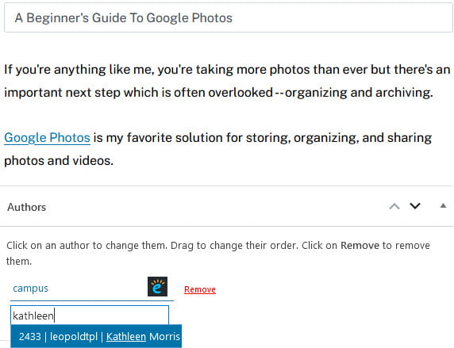The height and width of the screenshot is (348, 454).
Task: Edit the post title field
Action: (228, 17)
